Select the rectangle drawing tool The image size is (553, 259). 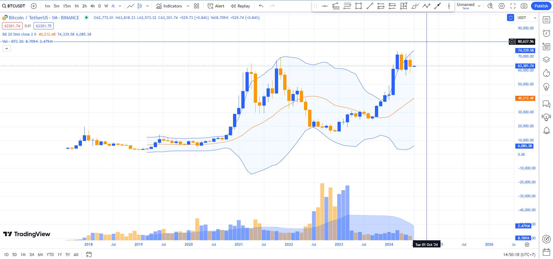click(359, 6)
